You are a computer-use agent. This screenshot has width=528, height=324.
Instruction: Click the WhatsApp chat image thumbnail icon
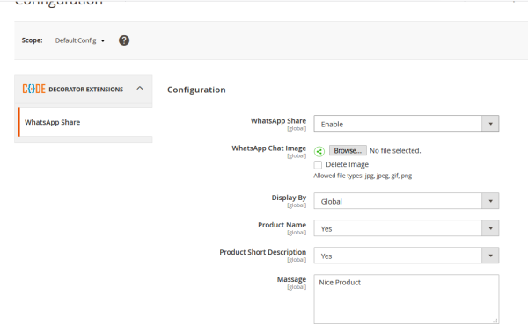tap(319, 151)
